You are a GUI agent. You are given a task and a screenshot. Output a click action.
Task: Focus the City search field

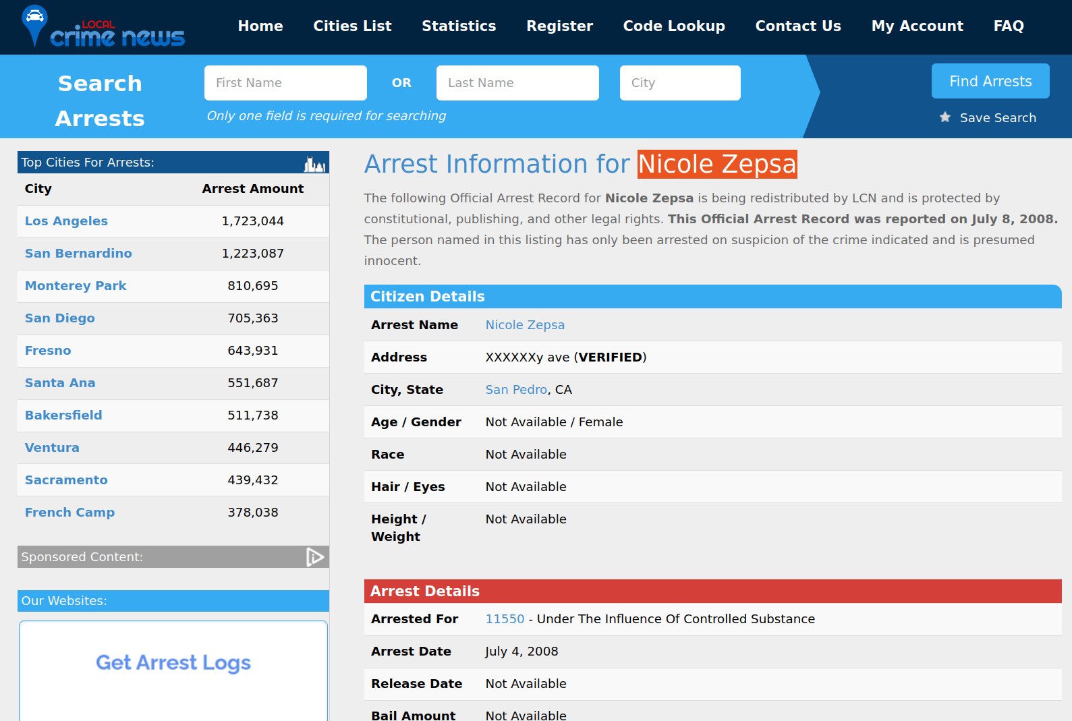pyautogui.click(x=680, y=83)
